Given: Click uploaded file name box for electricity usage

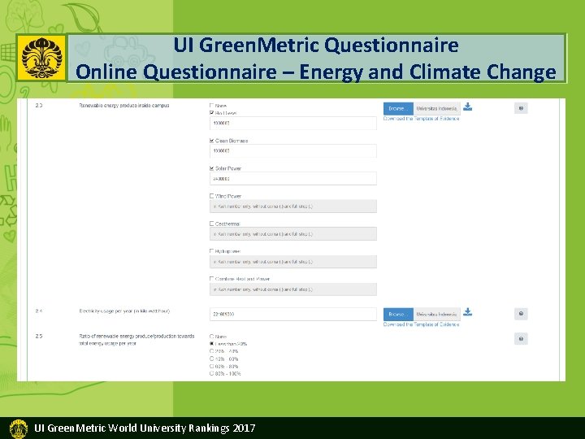Looking at the screenshot, I should 437,315.
